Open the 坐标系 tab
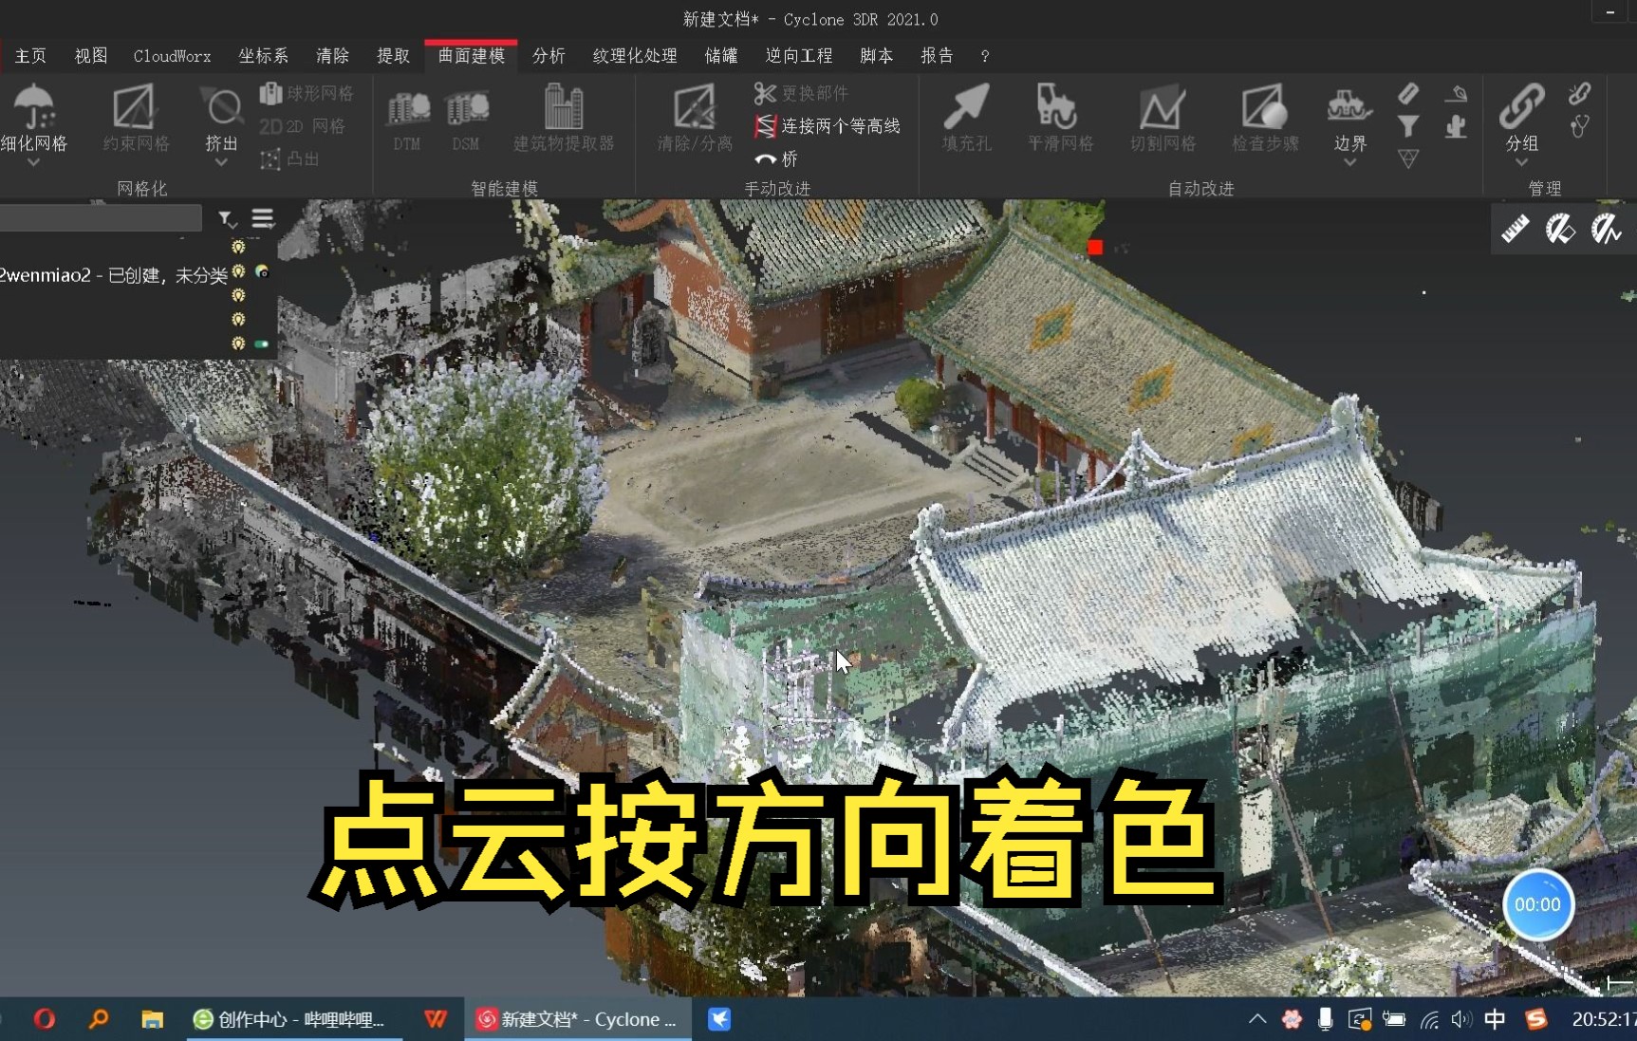Image resolution: width=1637 pixels, height=1041 pixels. [263, 56]
